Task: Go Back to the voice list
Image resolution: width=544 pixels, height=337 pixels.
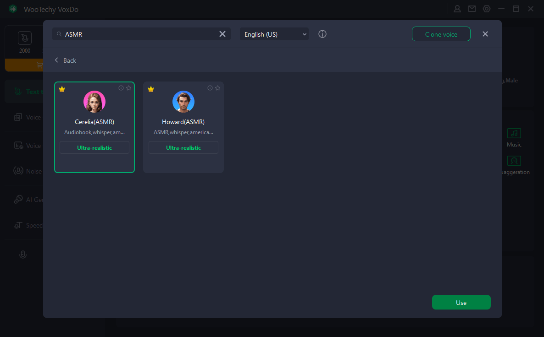Action: pyautogui.click(x=65, y=60)
